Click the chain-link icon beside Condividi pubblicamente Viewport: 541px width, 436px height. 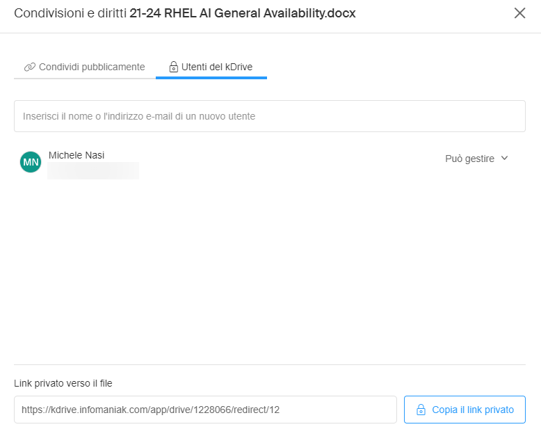coord(29,67)
